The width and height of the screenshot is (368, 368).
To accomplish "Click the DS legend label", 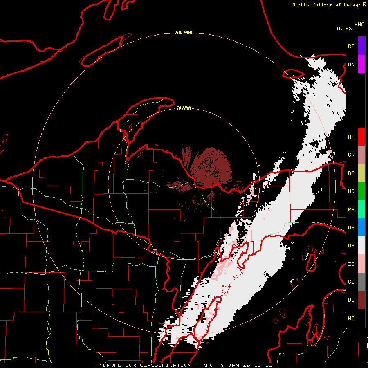I will click(x=351, y=246).
